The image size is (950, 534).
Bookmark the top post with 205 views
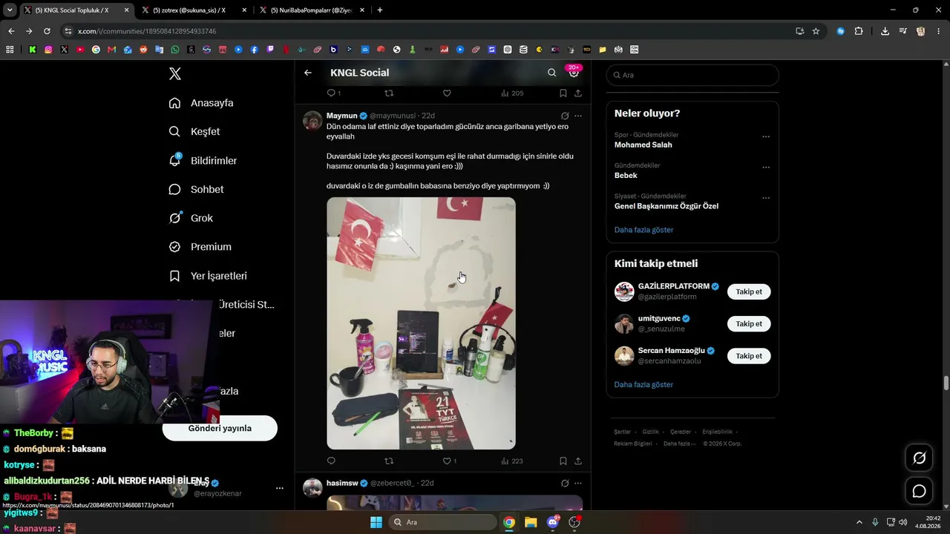pos(563,93)
